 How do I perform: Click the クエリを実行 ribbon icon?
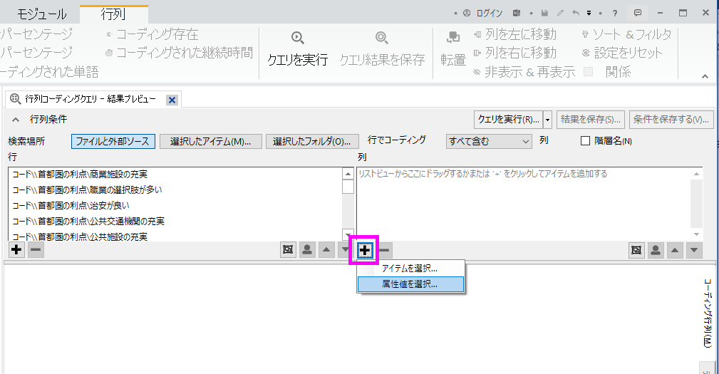click(297, 38)
